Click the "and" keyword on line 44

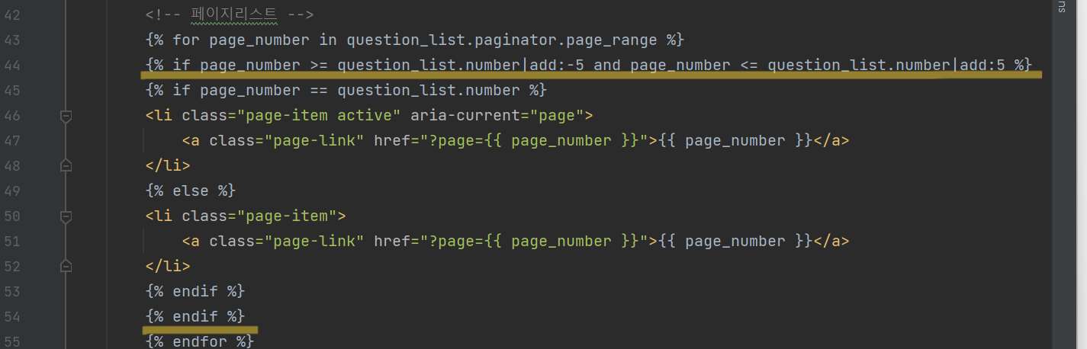[607, 65]
